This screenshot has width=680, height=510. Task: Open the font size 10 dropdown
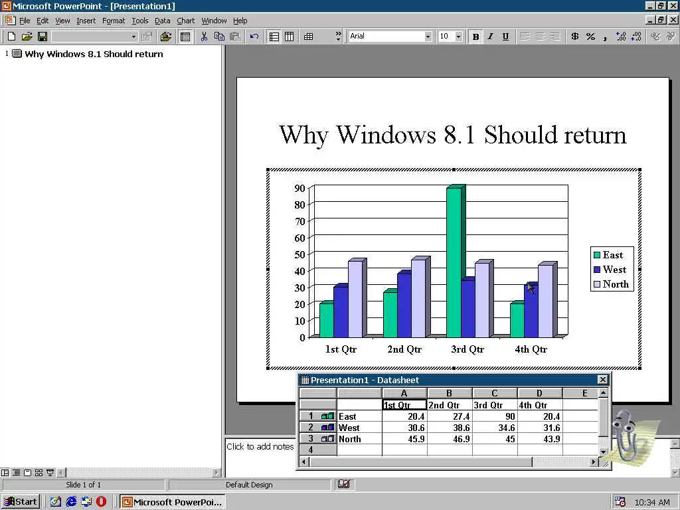pos(458,37)
